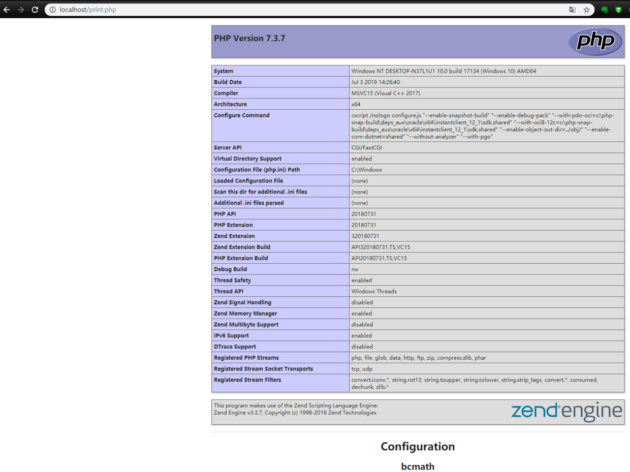
Task: Click the 'no' Debug Build value
Action: (355, 269)
